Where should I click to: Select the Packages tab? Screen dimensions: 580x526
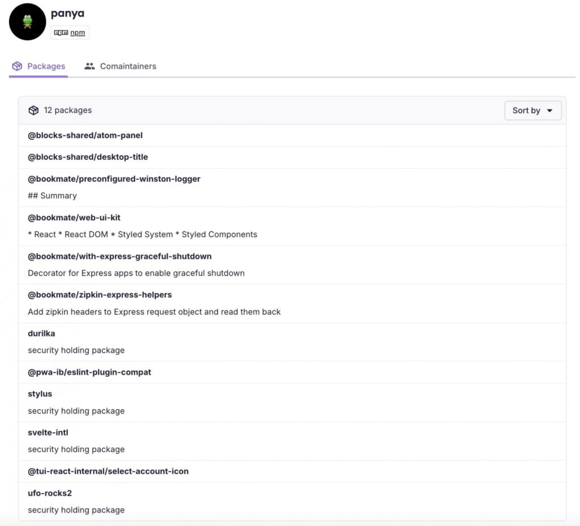46,66
